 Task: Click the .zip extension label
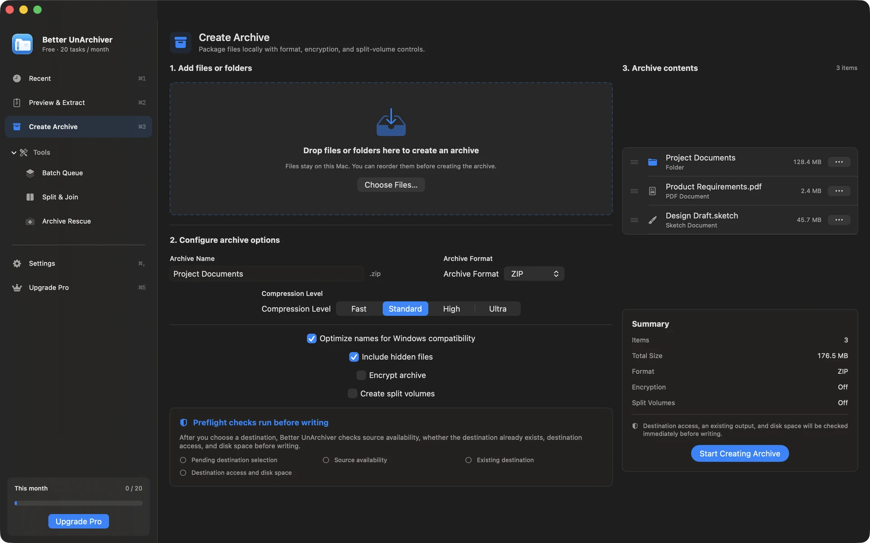coord(375,274)
